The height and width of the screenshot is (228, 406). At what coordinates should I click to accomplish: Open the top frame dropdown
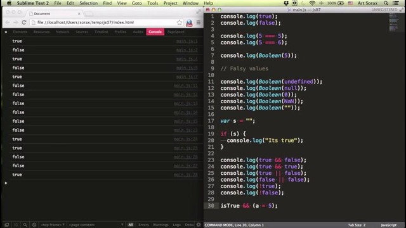[x=53, y=225]
